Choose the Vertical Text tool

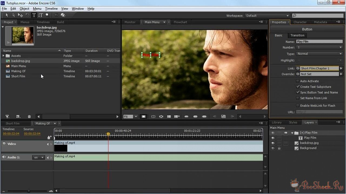click(41, 15)
